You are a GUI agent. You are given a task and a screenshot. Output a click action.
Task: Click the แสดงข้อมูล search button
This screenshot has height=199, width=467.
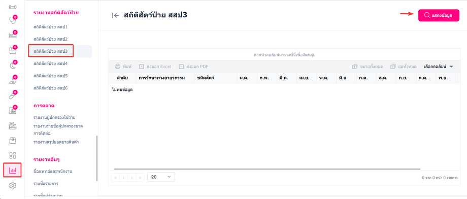439,16
